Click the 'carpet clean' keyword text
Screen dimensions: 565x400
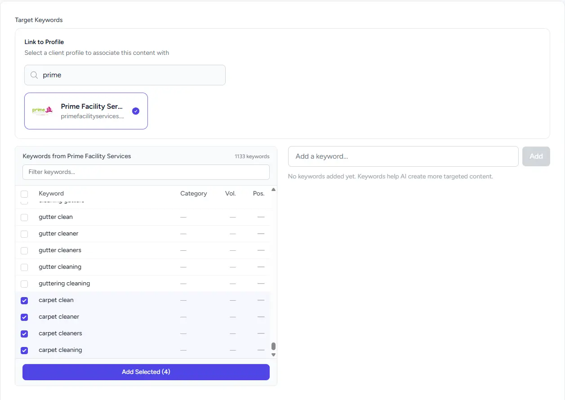(56, 300)
